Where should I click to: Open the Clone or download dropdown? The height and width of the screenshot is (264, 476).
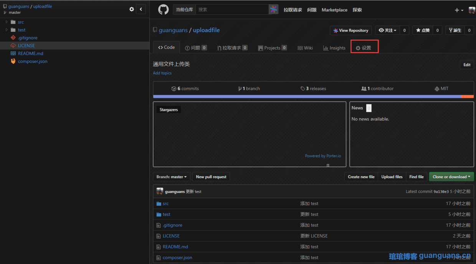point(451,177)
